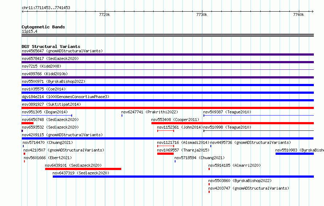
Task: Click the nsv4203747 gnomADStructuralVariants label
Action: pyautogui.click(x=249, y=188)
